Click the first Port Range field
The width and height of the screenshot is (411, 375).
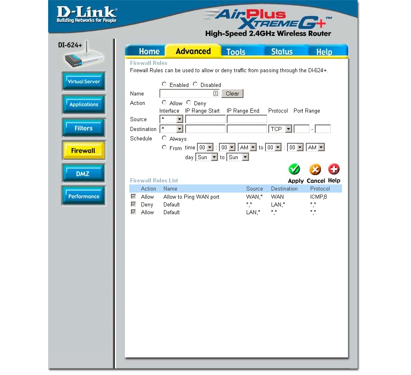(302, 129)
